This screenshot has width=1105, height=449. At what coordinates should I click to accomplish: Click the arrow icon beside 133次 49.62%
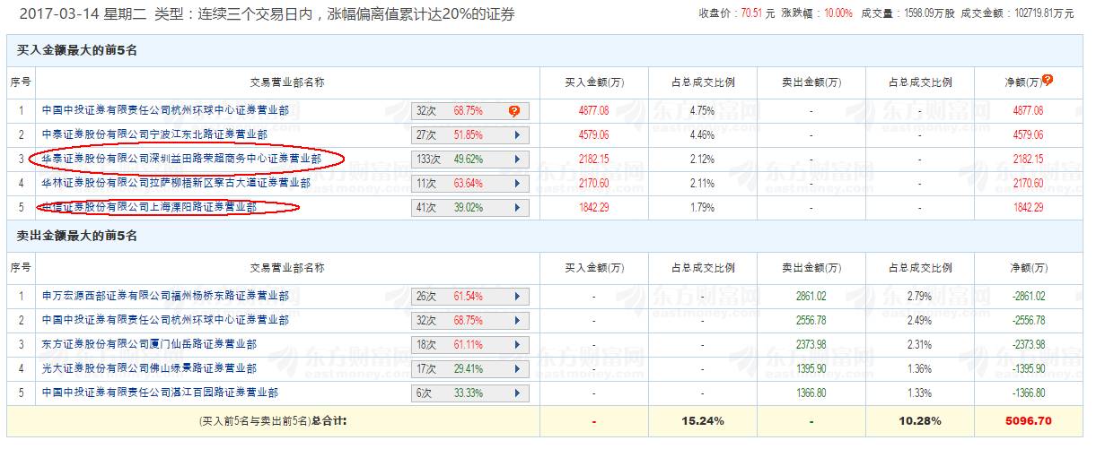pyautogui.click(x=517, y=160)
